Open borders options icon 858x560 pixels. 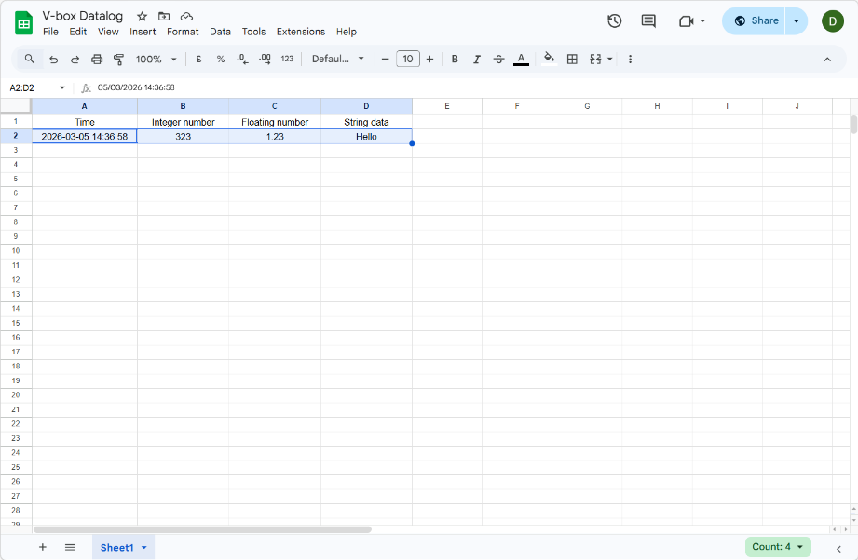[571, 59]
